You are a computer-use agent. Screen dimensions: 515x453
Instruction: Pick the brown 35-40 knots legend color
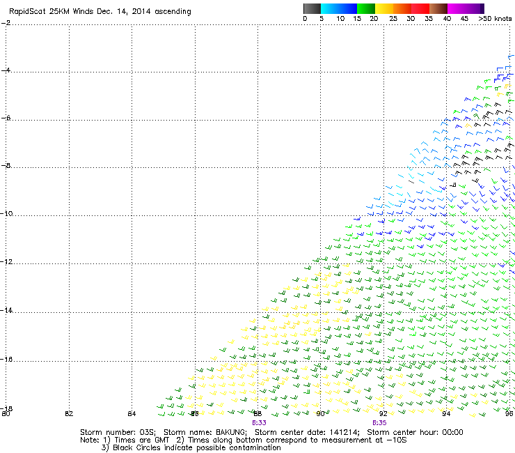point(438,8)
